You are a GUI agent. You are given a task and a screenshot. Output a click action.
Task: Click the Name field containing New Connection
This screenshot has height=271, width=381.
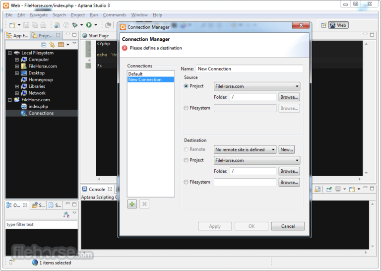pos(249,69)
